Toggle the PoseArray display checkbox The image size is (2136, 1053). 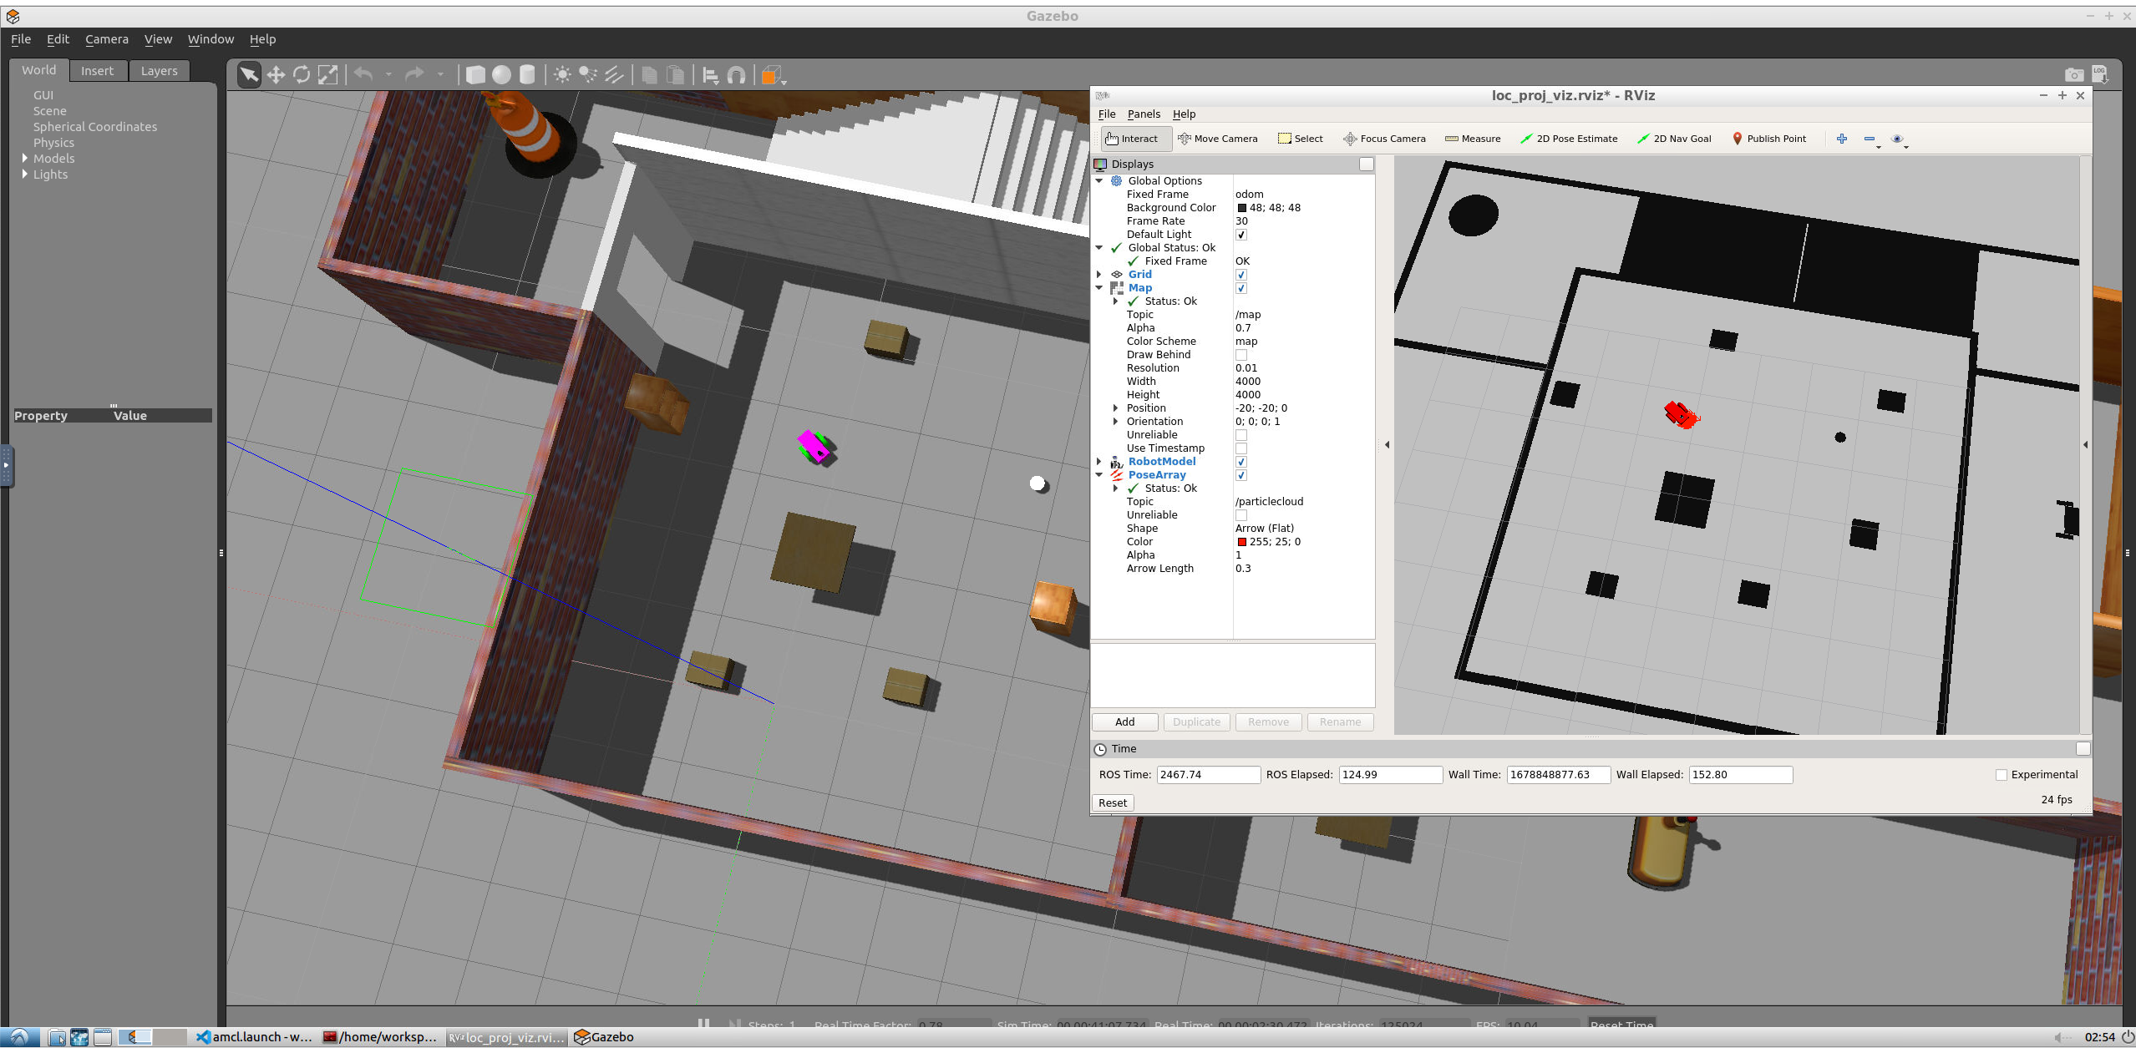pos(1241,475)
